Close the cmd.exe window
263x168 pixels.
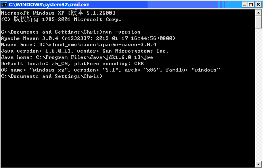pyautogui.click(x=258, y=4)
